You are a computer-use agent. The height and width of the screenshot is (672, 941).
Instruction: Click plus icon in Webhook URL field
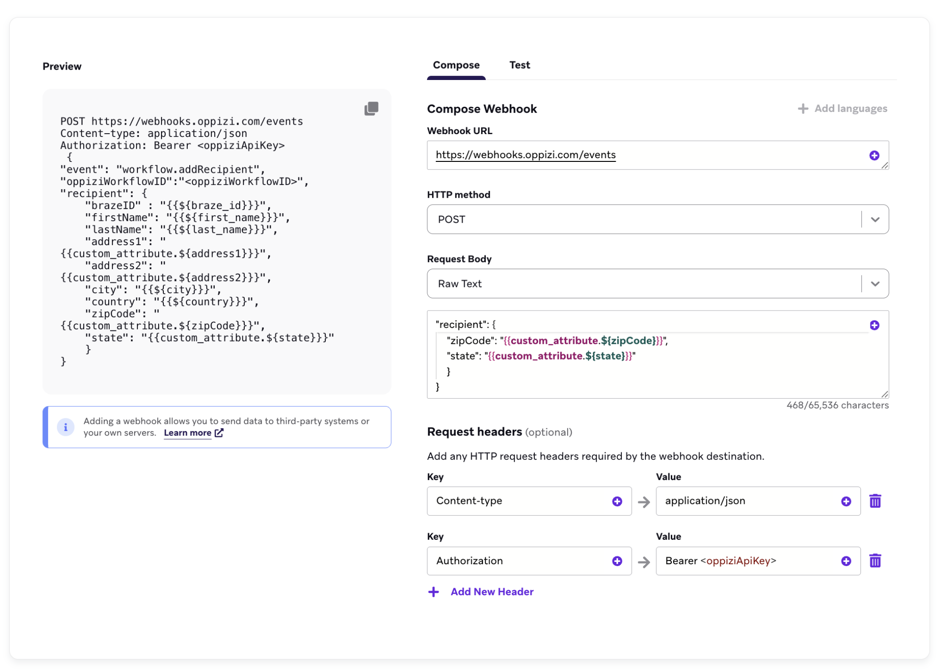(874, 155)
